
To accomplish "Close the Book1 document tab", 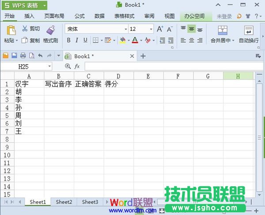I will 132,56.
